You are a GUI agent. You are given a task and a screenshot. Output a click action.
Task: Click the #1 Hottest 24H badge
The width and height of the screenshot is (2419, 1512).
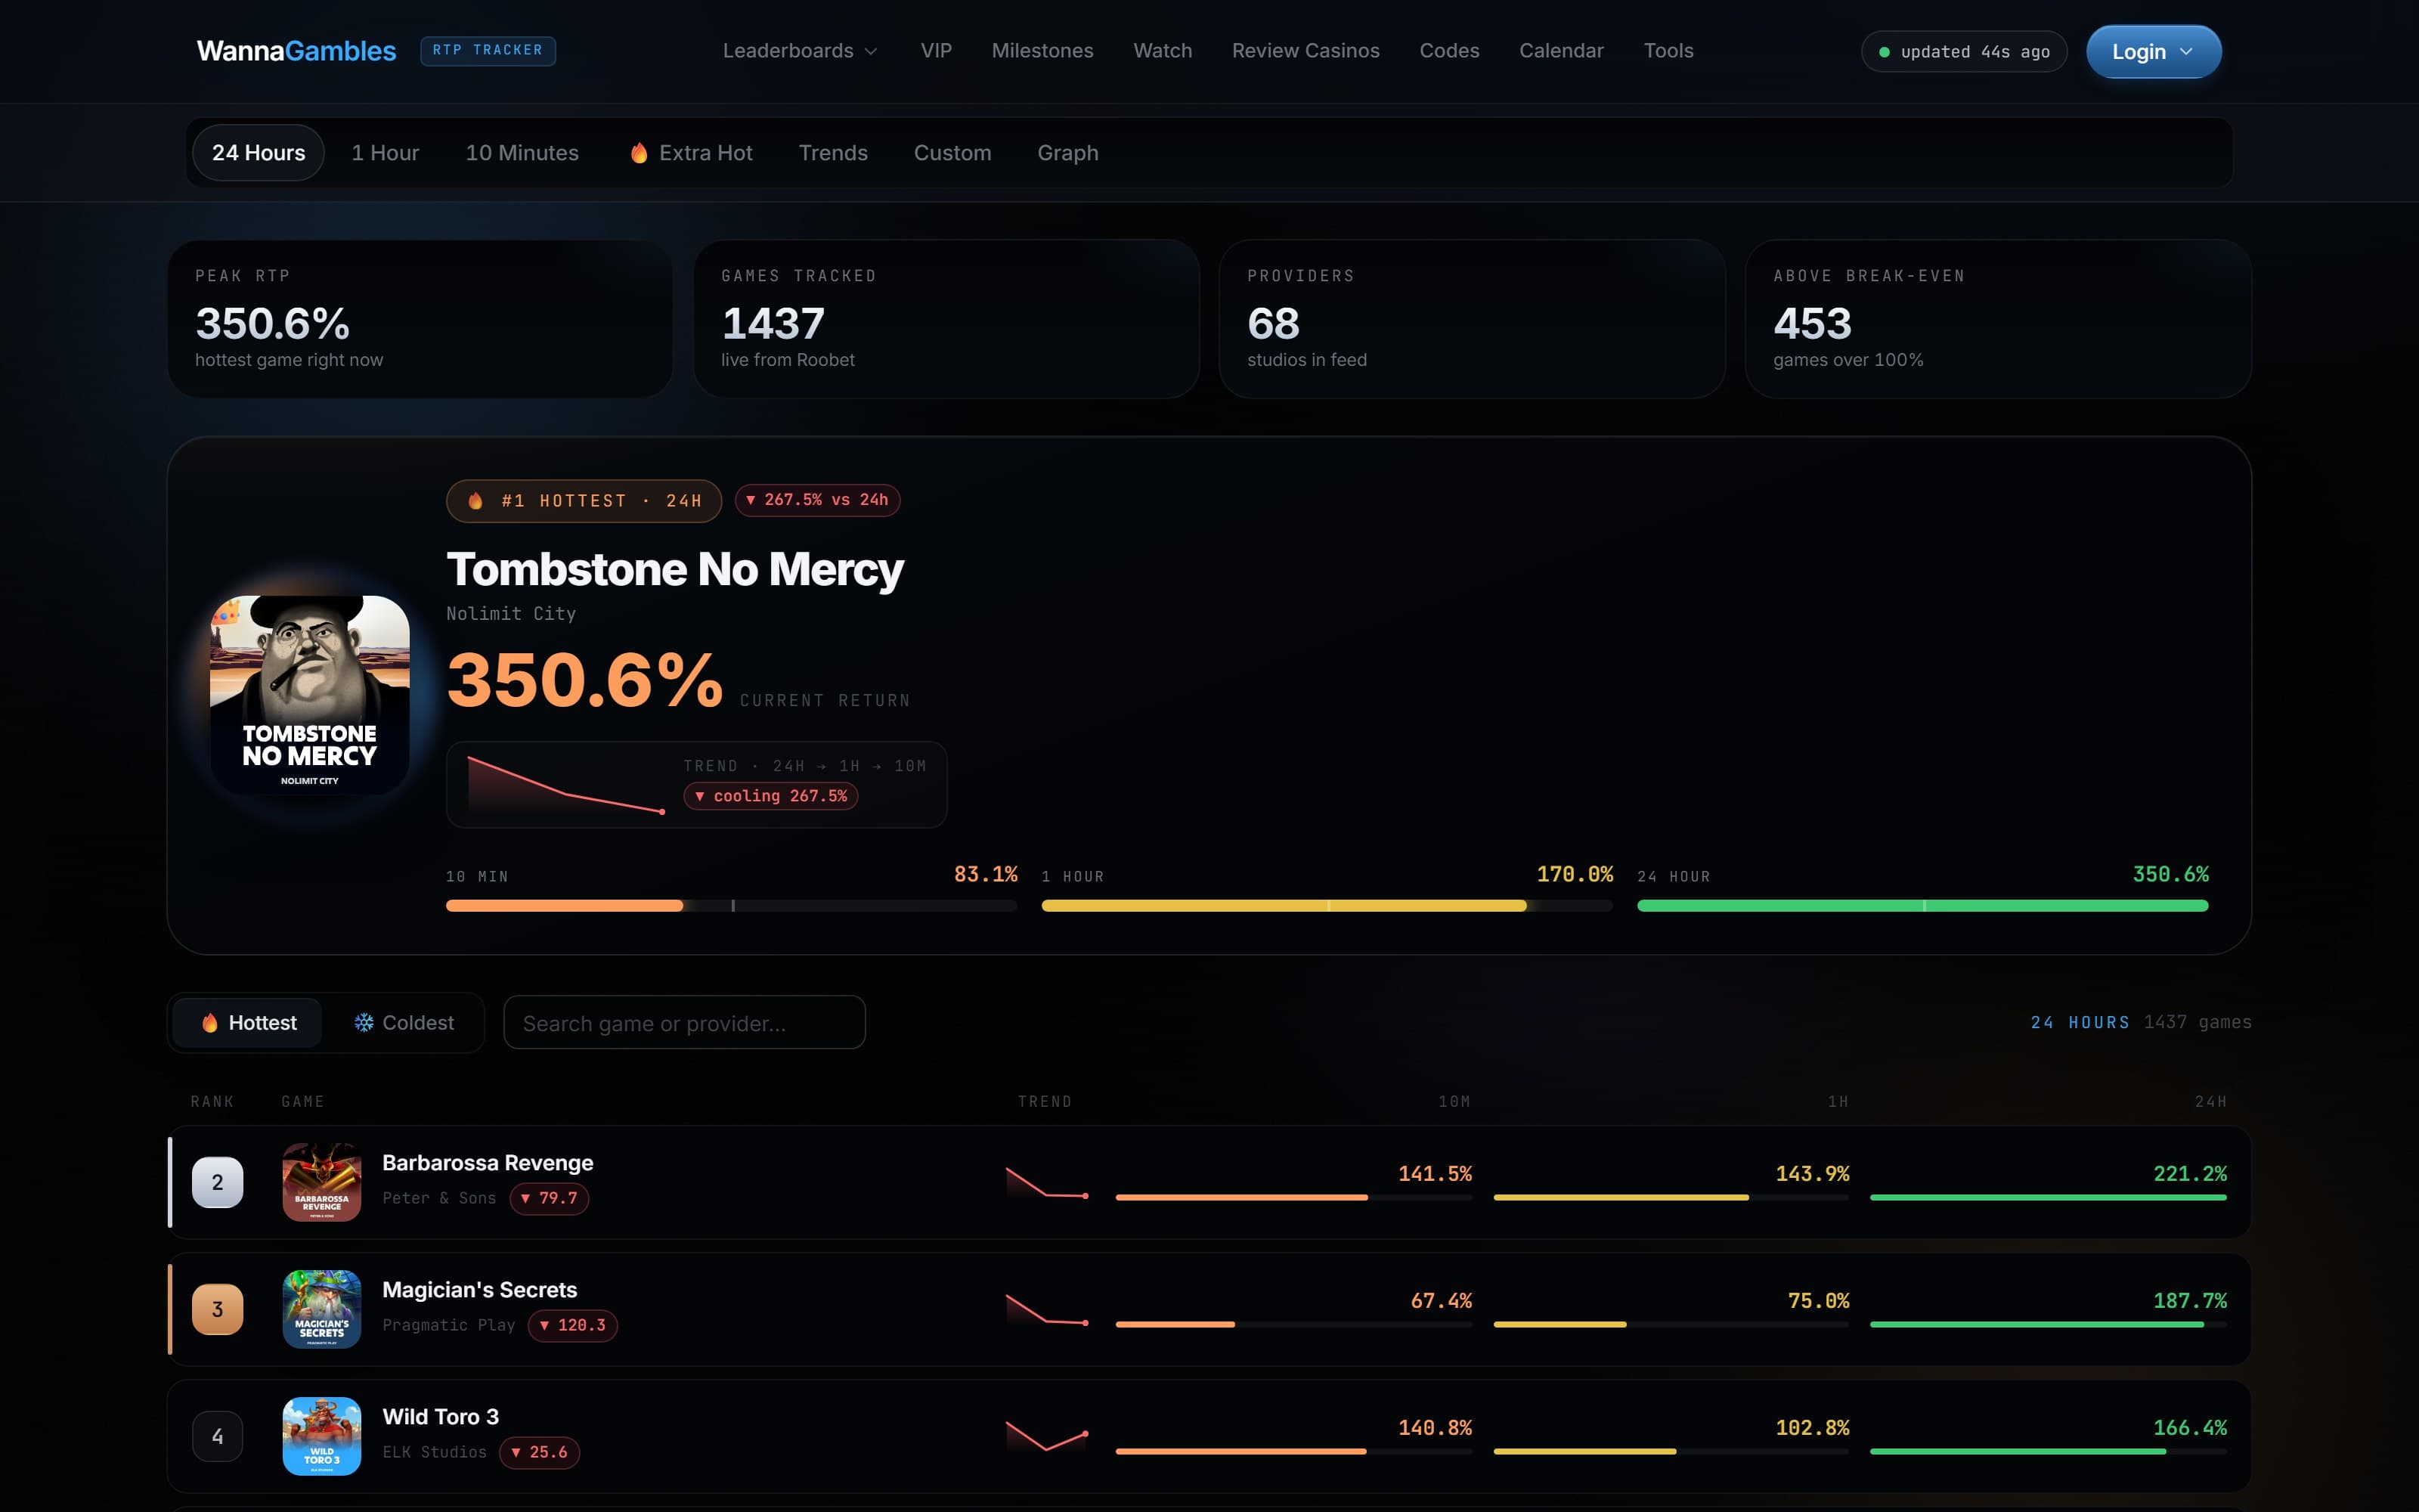coord(584,501)
